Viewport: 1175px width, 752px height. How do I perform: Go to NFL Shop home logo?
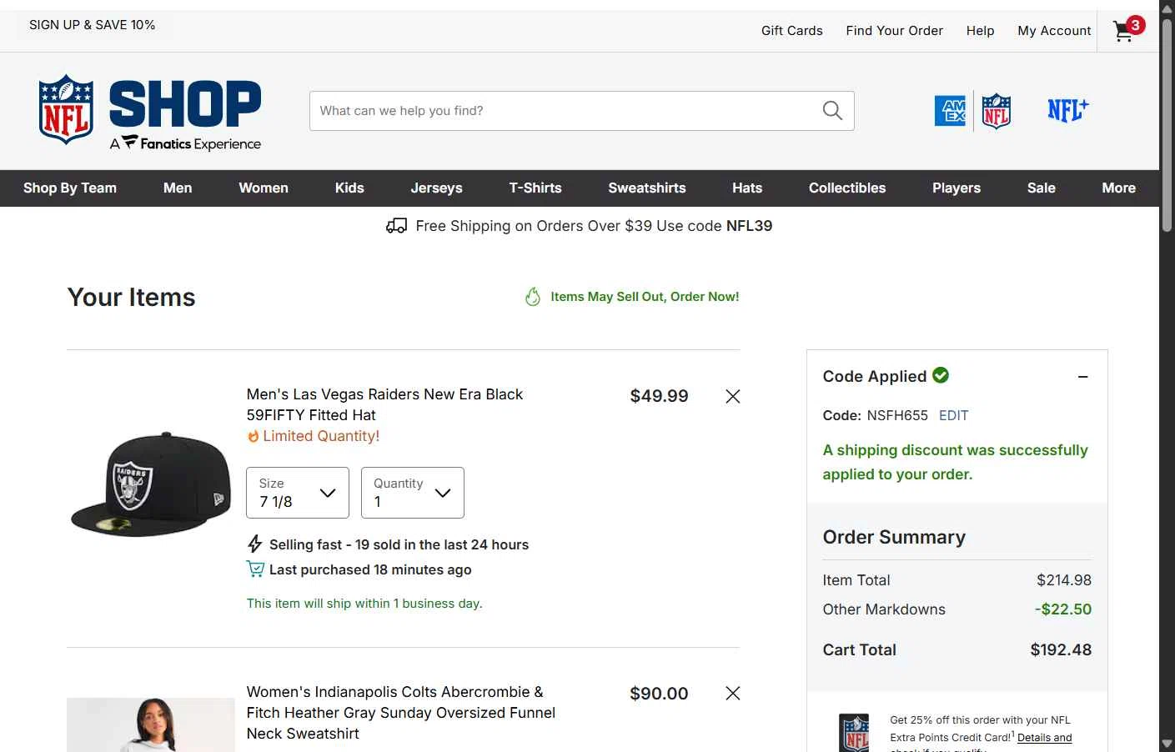(x=149, y=113)
